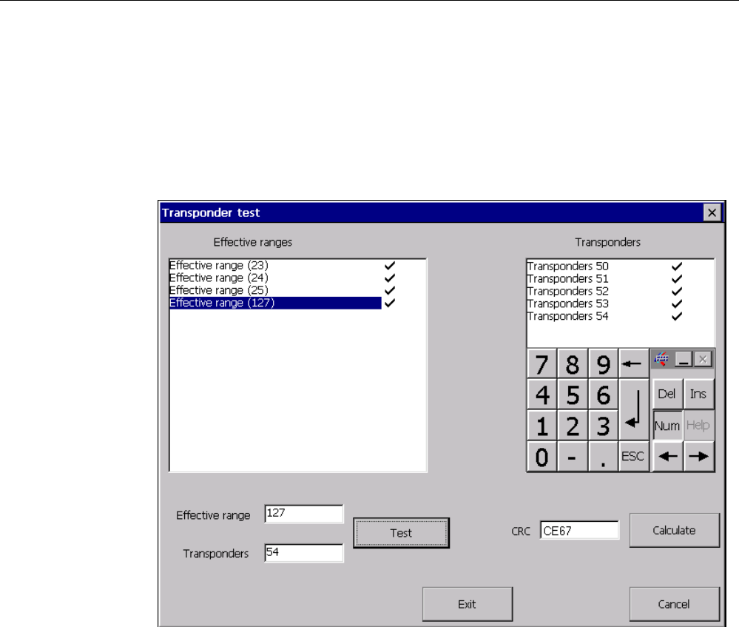Tap the 6 key on the keypad
739x627 pixels.
point(604,395)
